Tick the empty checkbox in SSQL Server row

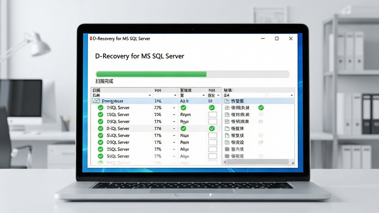(213, 156)
